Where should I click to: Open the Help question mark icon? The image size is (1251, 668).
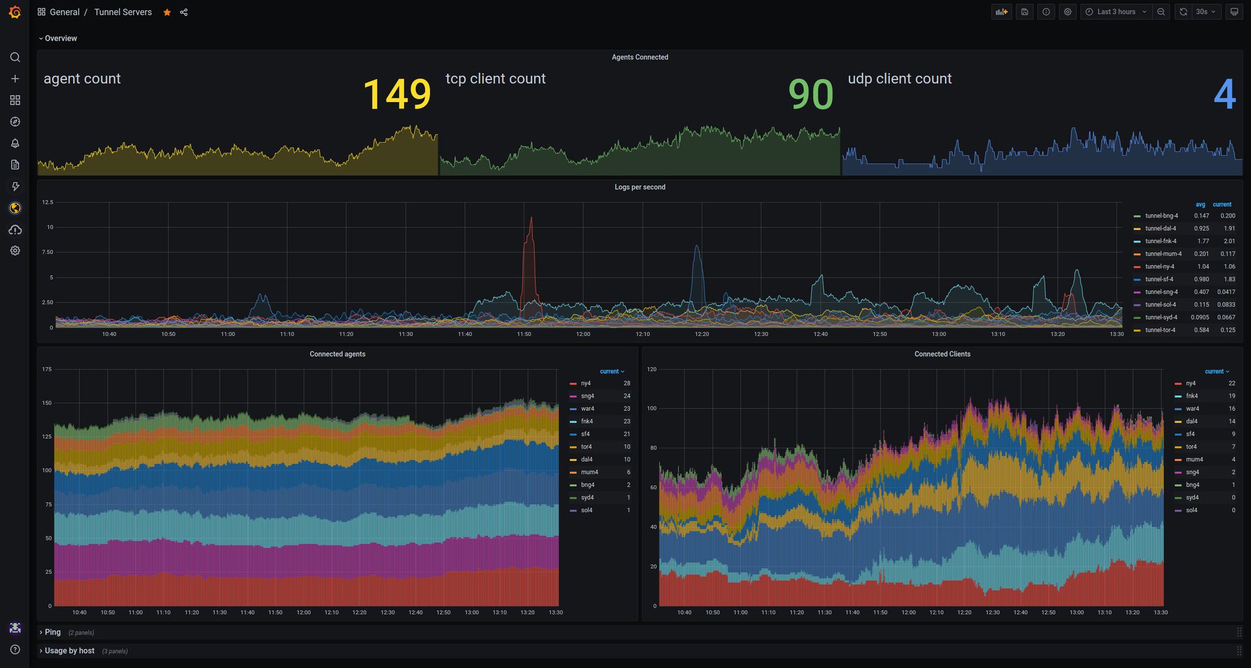pos(15,650)
